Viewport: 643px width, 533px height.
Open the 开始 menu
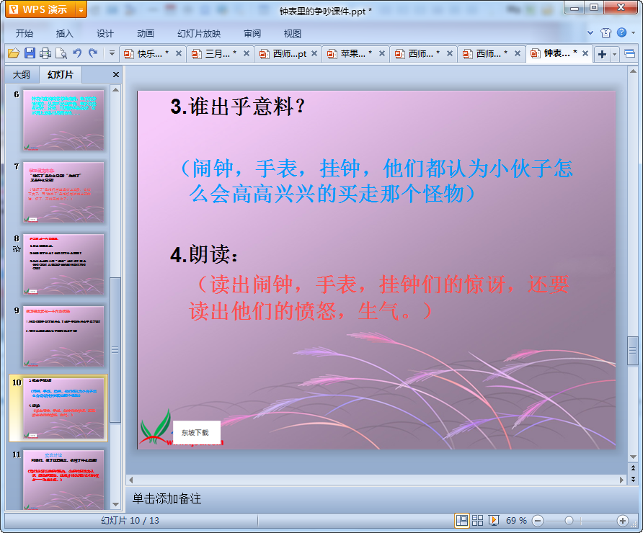click(x=25, y=33)
